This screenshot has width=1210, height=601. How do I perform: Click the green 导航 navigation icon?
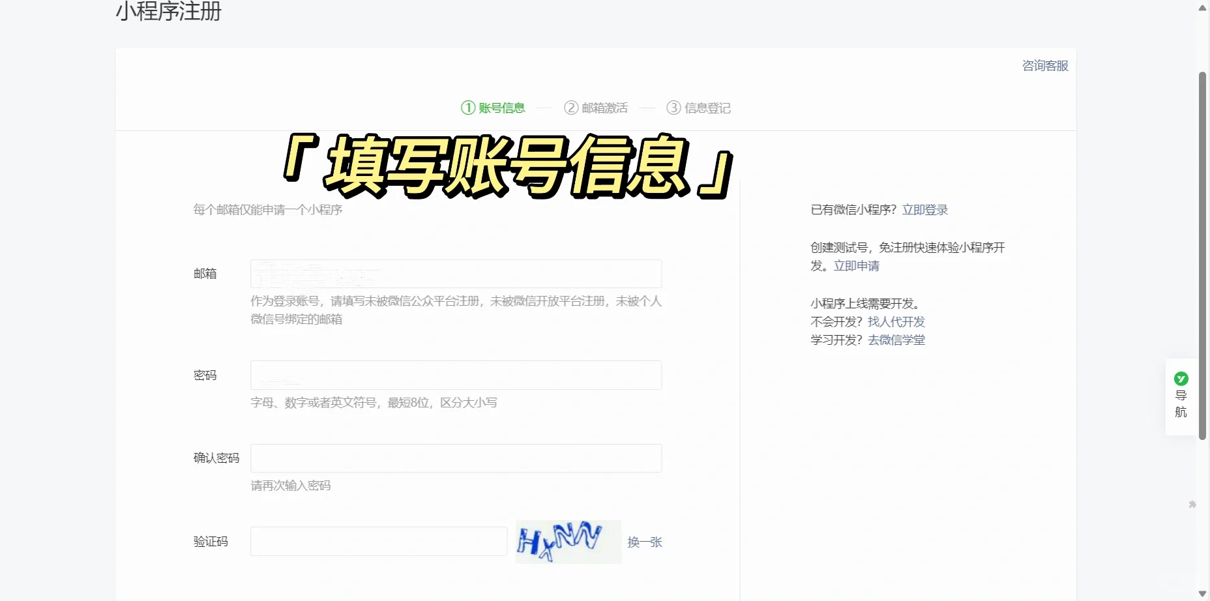pos(1181,379)
